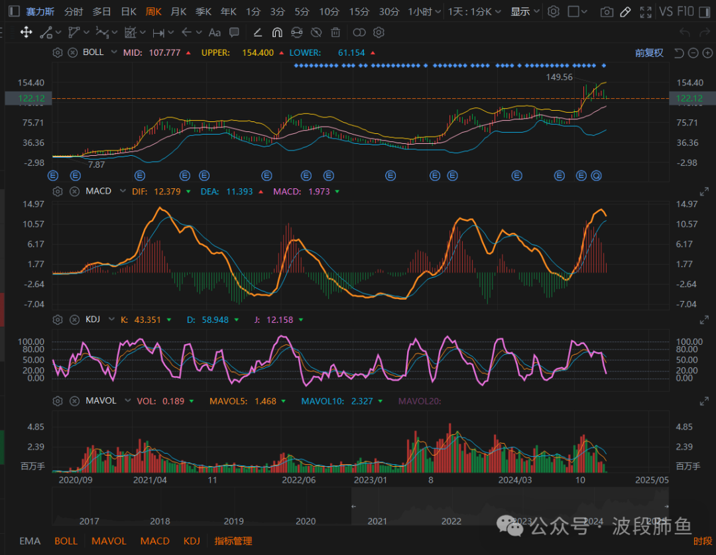Toggle the left sidebar panel icon
Screen dimensions: 716x555
(x=14, y=11)
